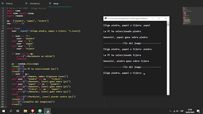Click the 'Perdiste!' print line
The width and height of the screenshot is (203, 114).
point(46,97)
